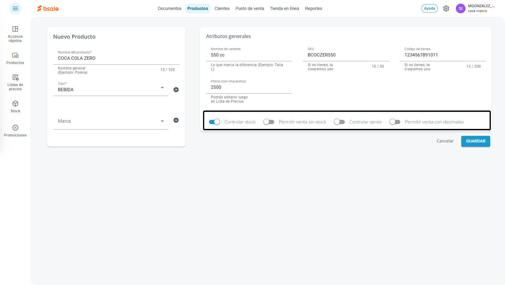The height and width of the screenshot is (285, 505).
Task: Toggle Controlar stock switch
Action: 214,122
